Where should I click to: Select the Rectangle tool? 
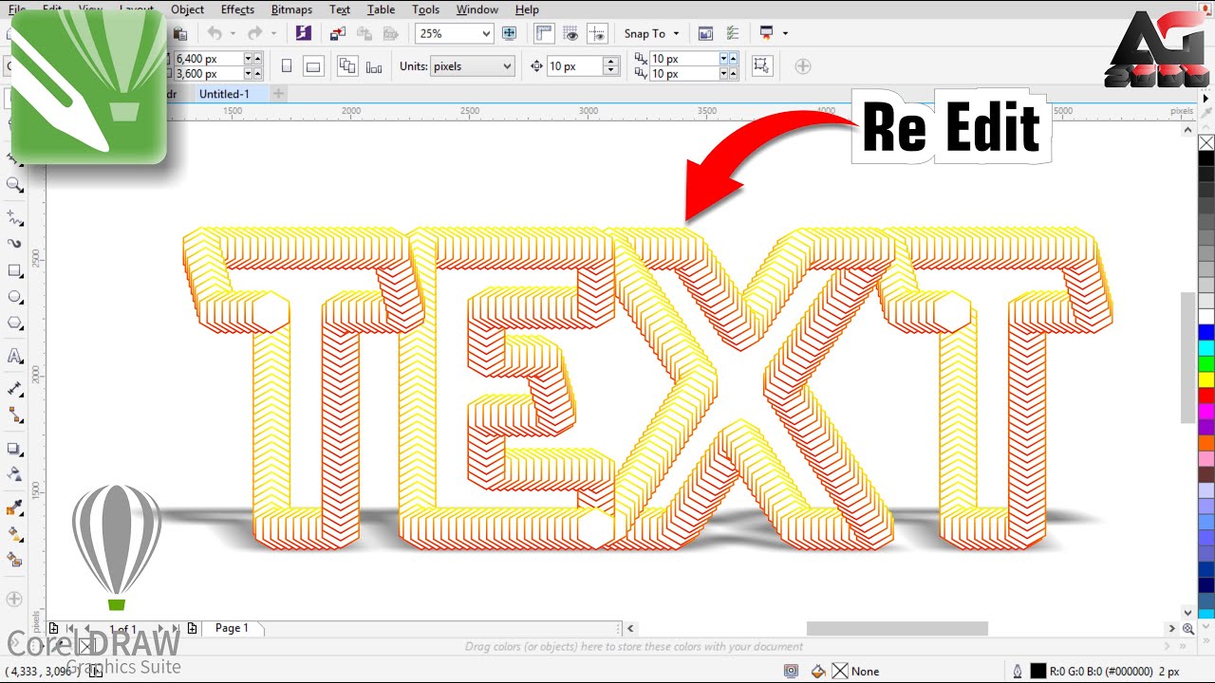pyautogui.click(x=15, y=270)
